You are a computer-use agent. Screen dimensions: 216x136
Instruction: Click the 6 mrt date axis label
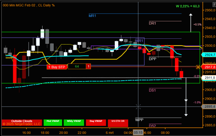pyautogui.click(x=110, y=133)
